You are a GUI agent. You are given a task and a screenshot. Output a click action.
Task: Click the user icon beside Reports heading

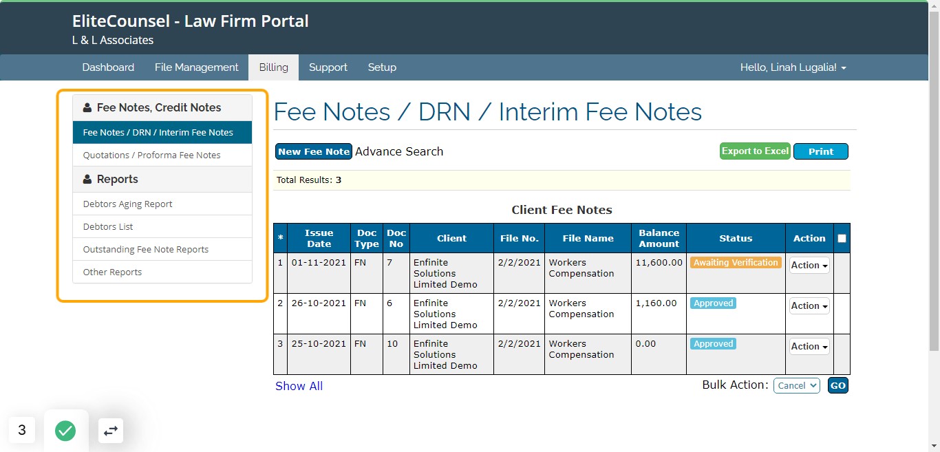click(87, 180)
